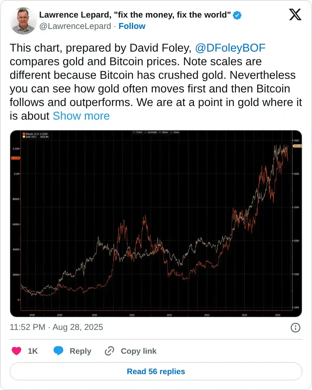Click the Copy link chain icon
312x390 pixels.
point(109,351)
